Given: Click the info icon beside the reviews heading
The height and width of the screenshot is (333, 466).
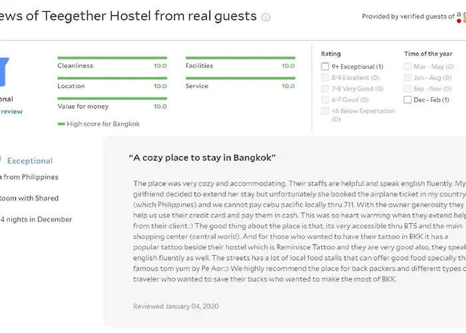Looking at the screenshot, I should tap(266, 17).
